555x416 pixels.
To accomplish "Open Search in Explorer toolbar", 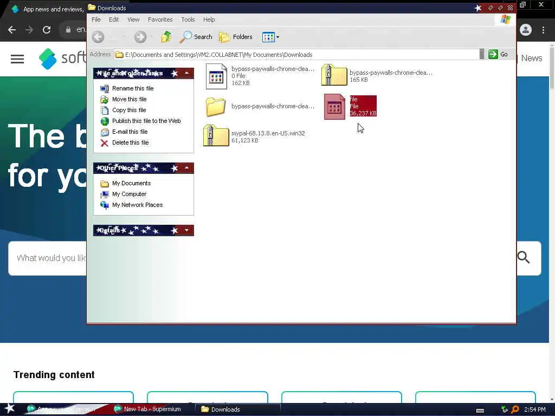I will [x=196, y=37].
